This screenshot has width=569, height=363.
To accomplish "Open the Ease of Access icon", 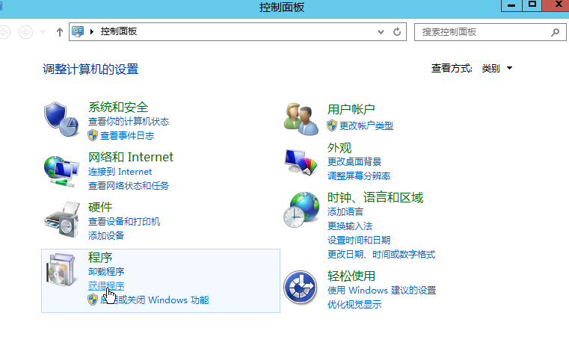I will tap(300, 288).
